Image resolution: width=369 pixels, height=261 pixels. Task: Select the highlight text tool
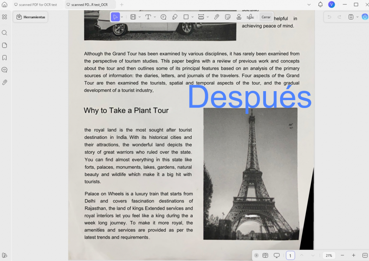[133, 17]
